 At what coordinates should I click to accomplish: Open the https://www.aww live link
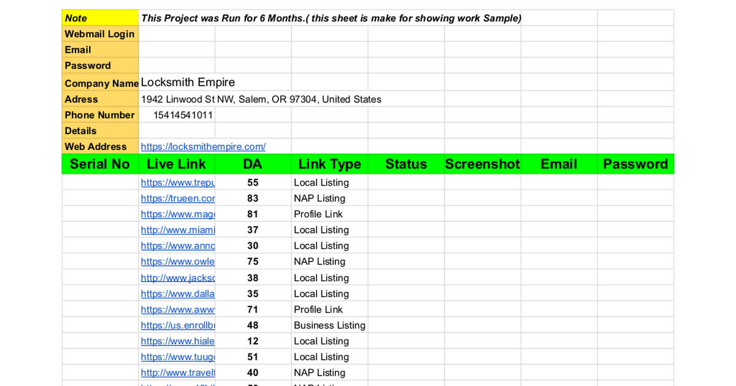coord(178,309)
